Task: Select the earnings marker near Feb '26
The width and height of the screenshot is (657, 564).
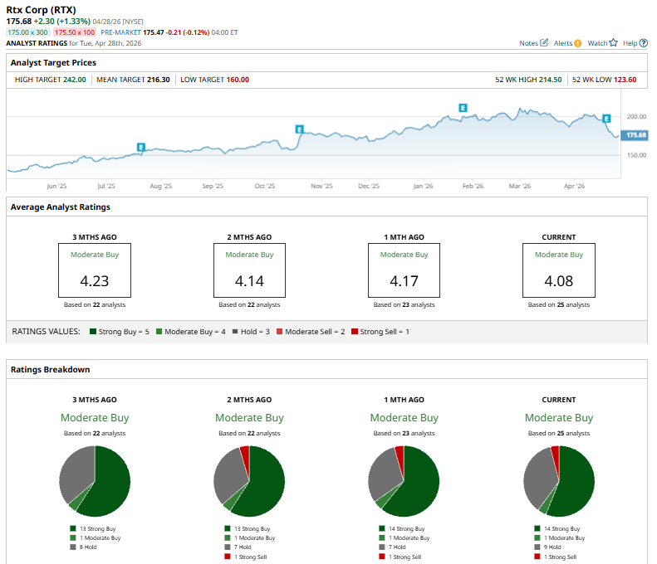Action: click(x=463, y=108)
